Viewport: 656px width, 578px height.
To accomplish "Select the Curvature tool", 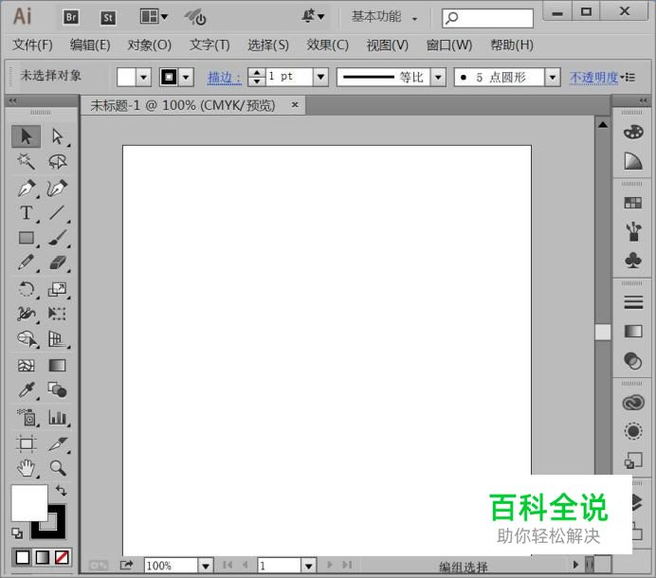I will point(57,188).
